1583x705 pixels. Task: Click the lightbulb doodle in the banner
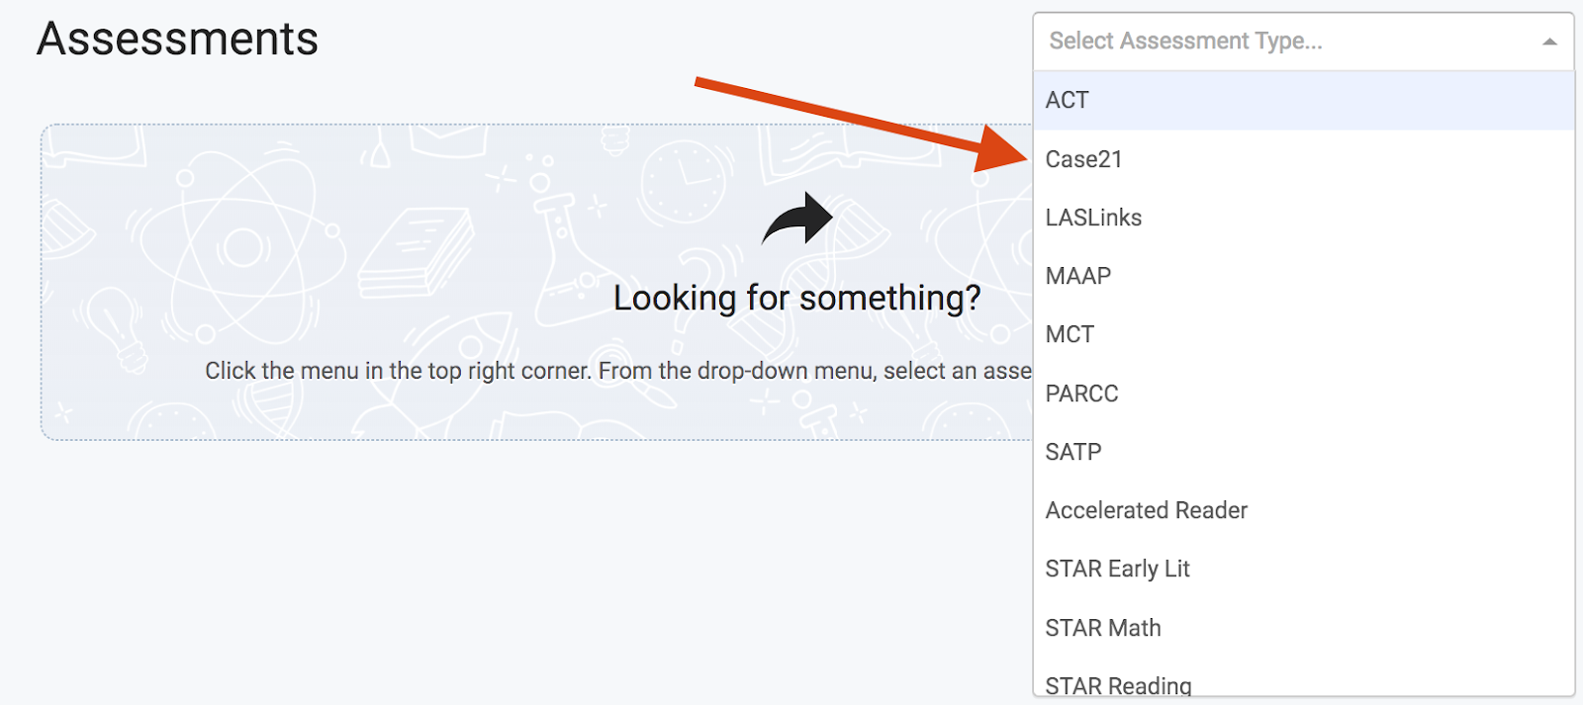[x=117, y=326]
